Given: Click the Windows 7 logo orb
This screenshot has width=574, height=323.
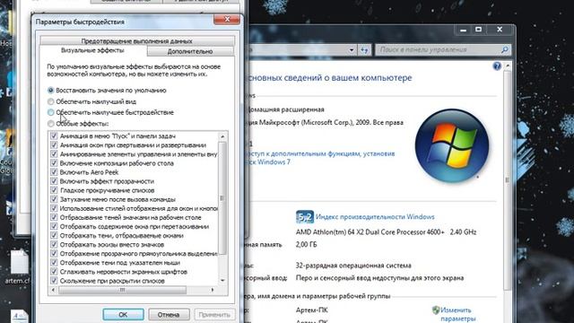Looking at the screenshot, I should point(452,145).
